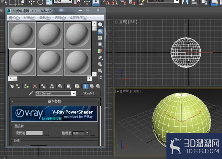Click the Select and Manipulate crosshair tool

coord(87,2)
